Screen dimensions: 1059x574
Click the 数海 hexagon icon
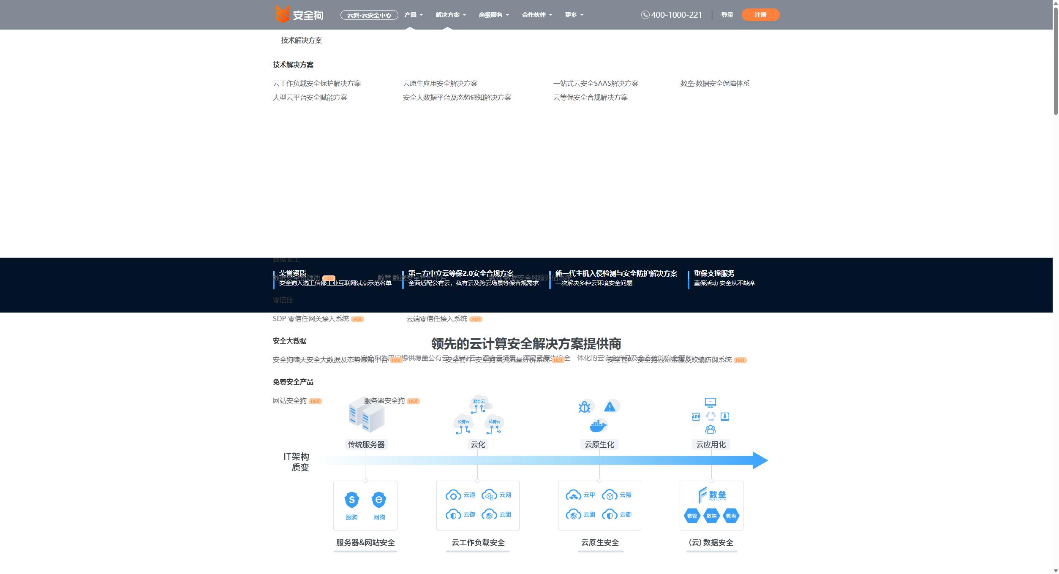coord(731,516)
